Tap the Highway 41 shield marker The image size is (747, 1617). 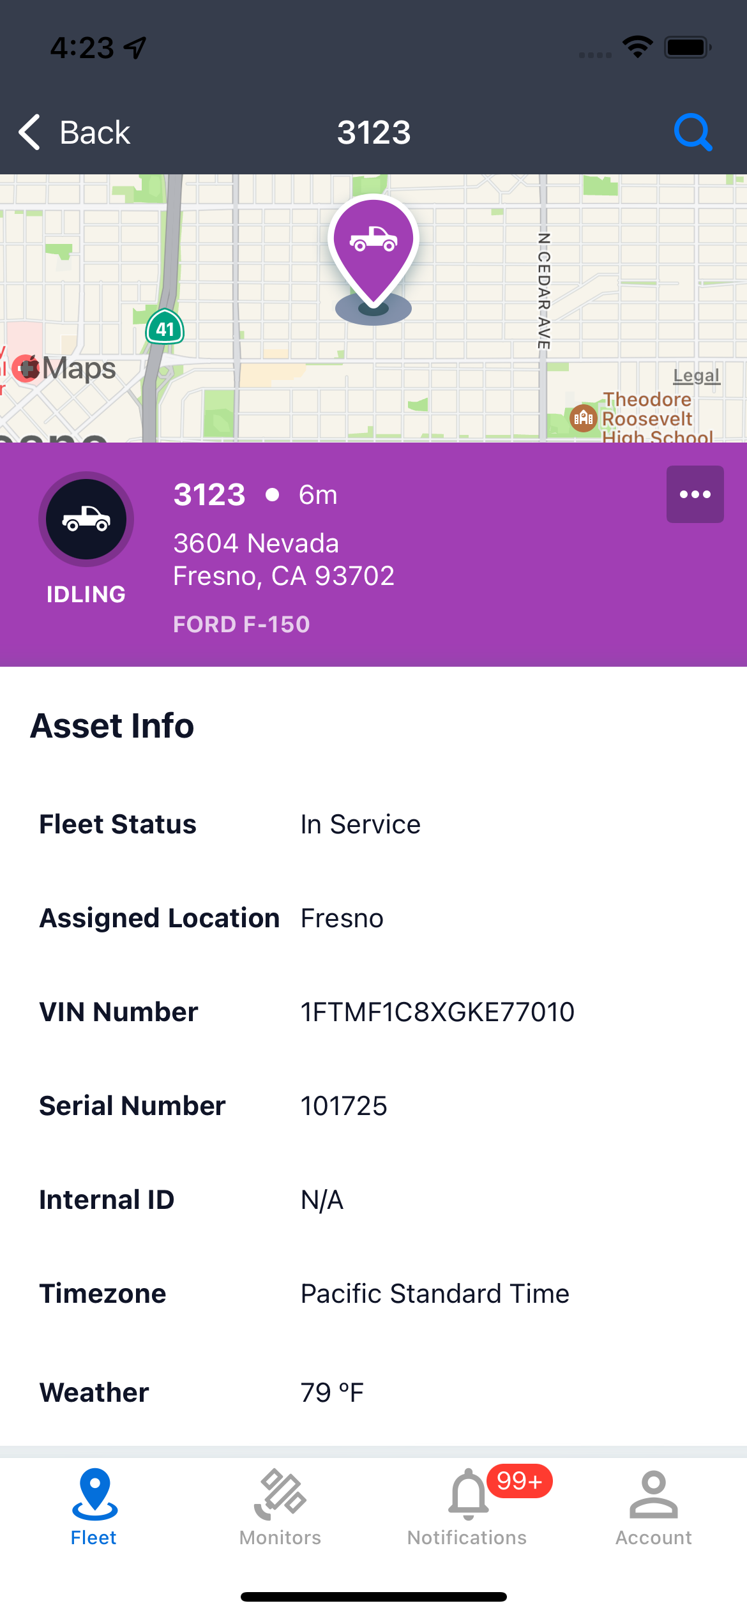click(x=165, y=328)
